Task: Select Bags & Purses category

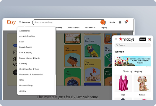Action: click(x=26, y=47)
